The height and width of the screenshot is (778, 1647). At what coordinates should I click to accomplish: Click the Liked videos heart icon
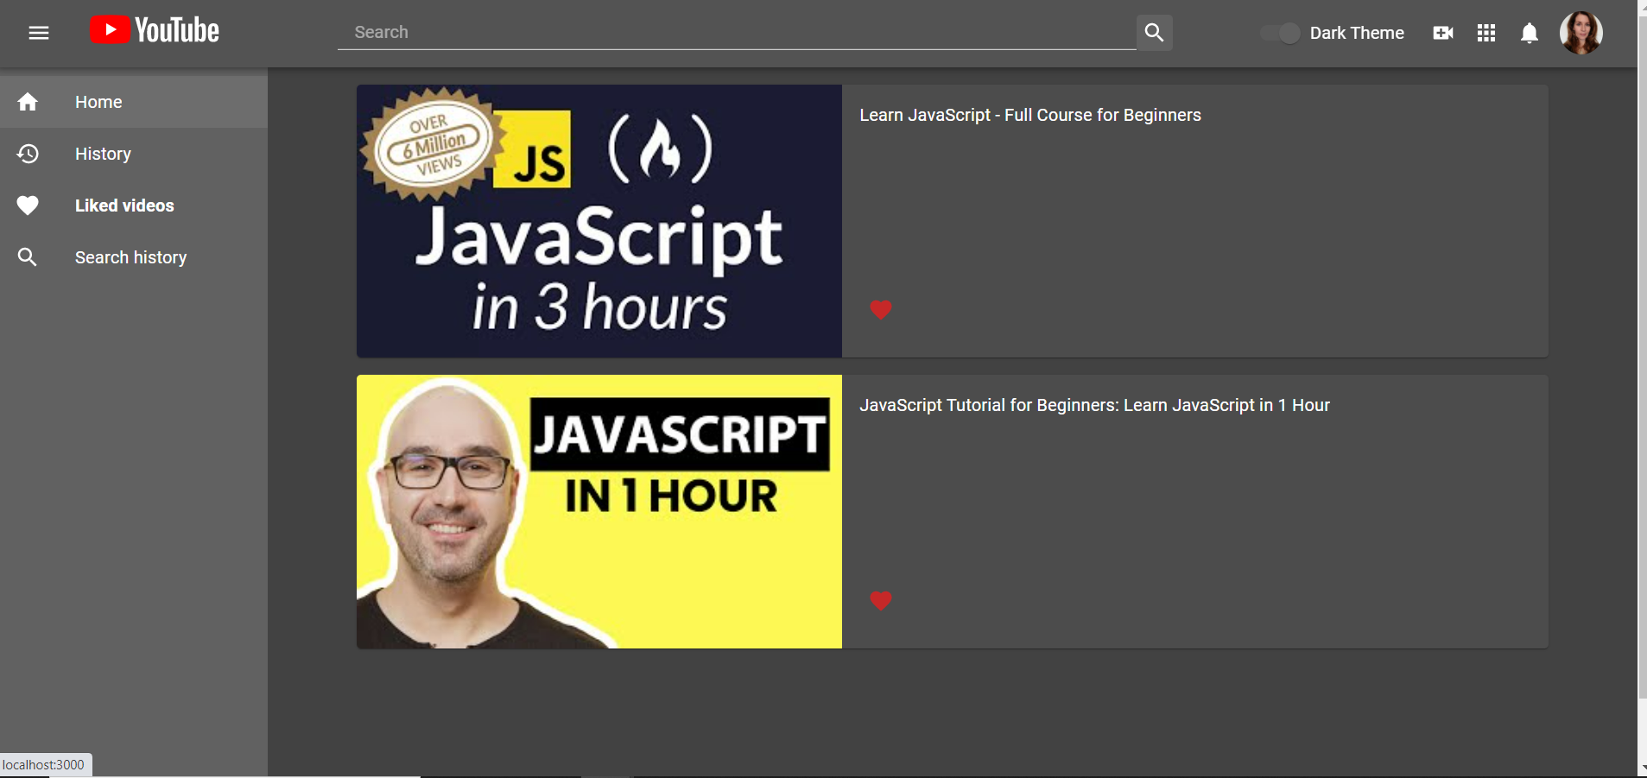tap(28, 205)
